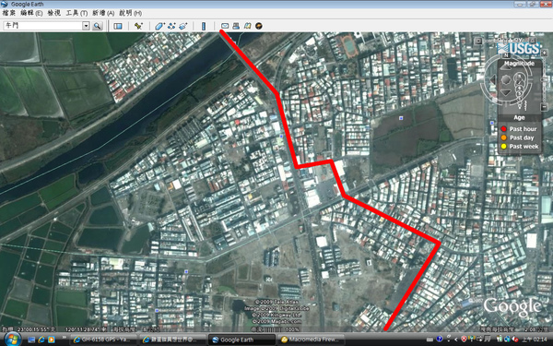Click the yellow Past week legend dot
The height and width of the screenshot is (346, 553).
tap(503, 146)
